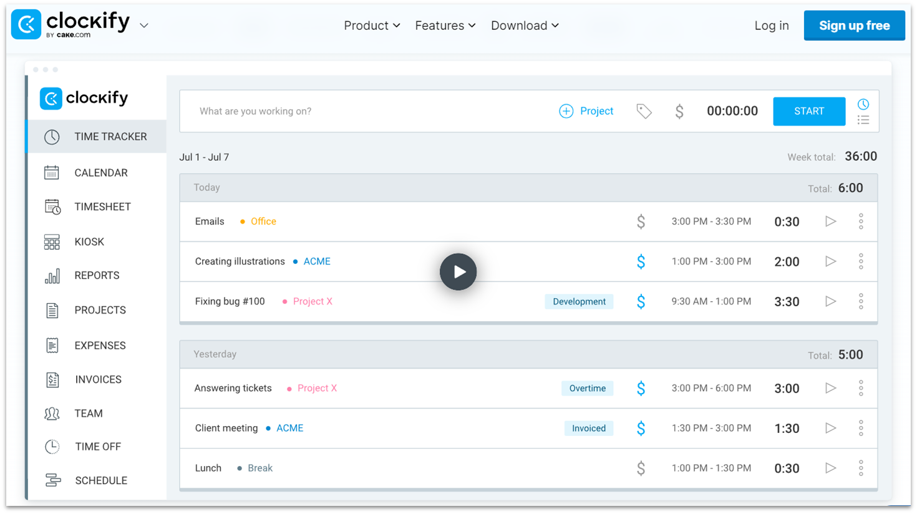917x514 pixels.
Task: Expand the Product dropdown menu
Action: [x=372, y=26]
